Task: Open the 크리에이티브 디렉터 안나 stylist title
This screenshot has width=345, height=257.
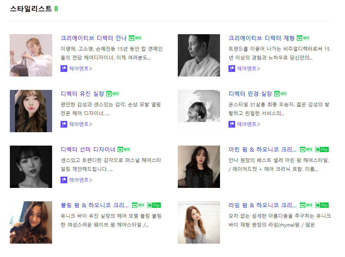Action: (94, 38)
